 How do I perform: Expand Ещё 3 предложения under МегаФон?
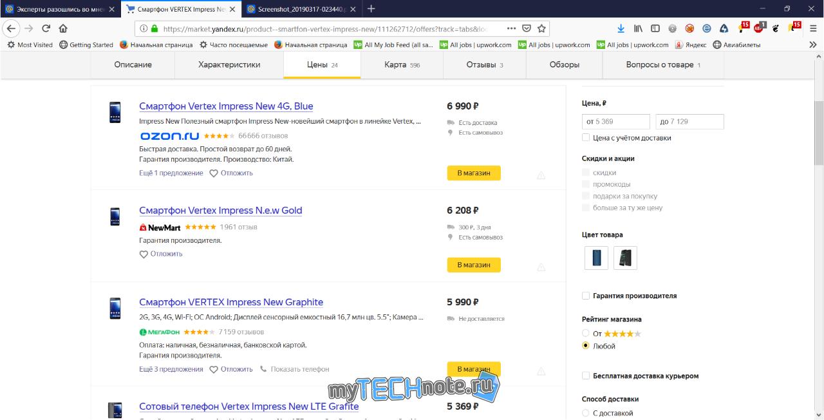tap(171, 369)
